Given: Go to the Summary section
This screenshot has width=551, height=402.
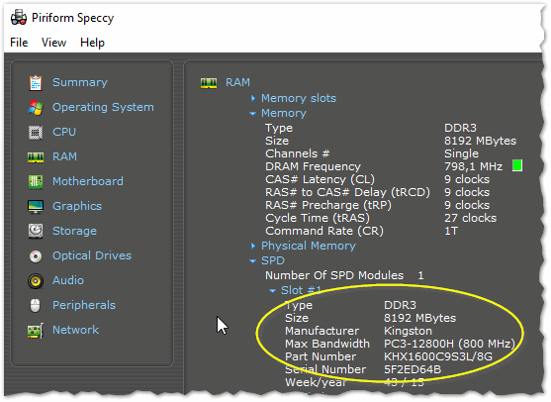Looking at the screenshot, I should tap(80, 82).
